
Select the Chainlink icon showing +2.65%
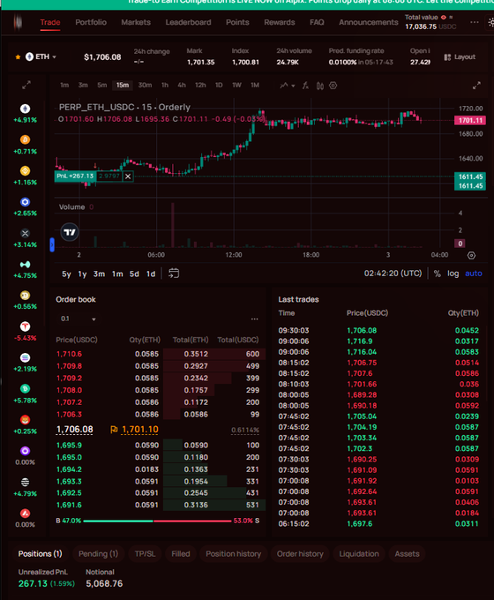point(26,202)
